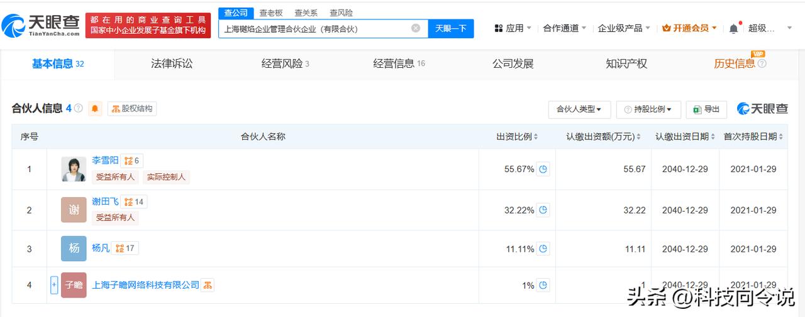Image resolution: width=805 pixels, height=317 pixels.
Task: Click the help icon beside 历史信息 tab
Action: [x=762, y=63]
